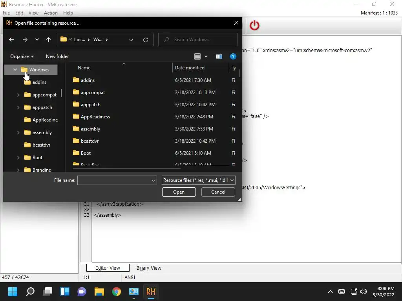Select bcastdvr folder in file list

pyautogui.click(x=86, y=141)
